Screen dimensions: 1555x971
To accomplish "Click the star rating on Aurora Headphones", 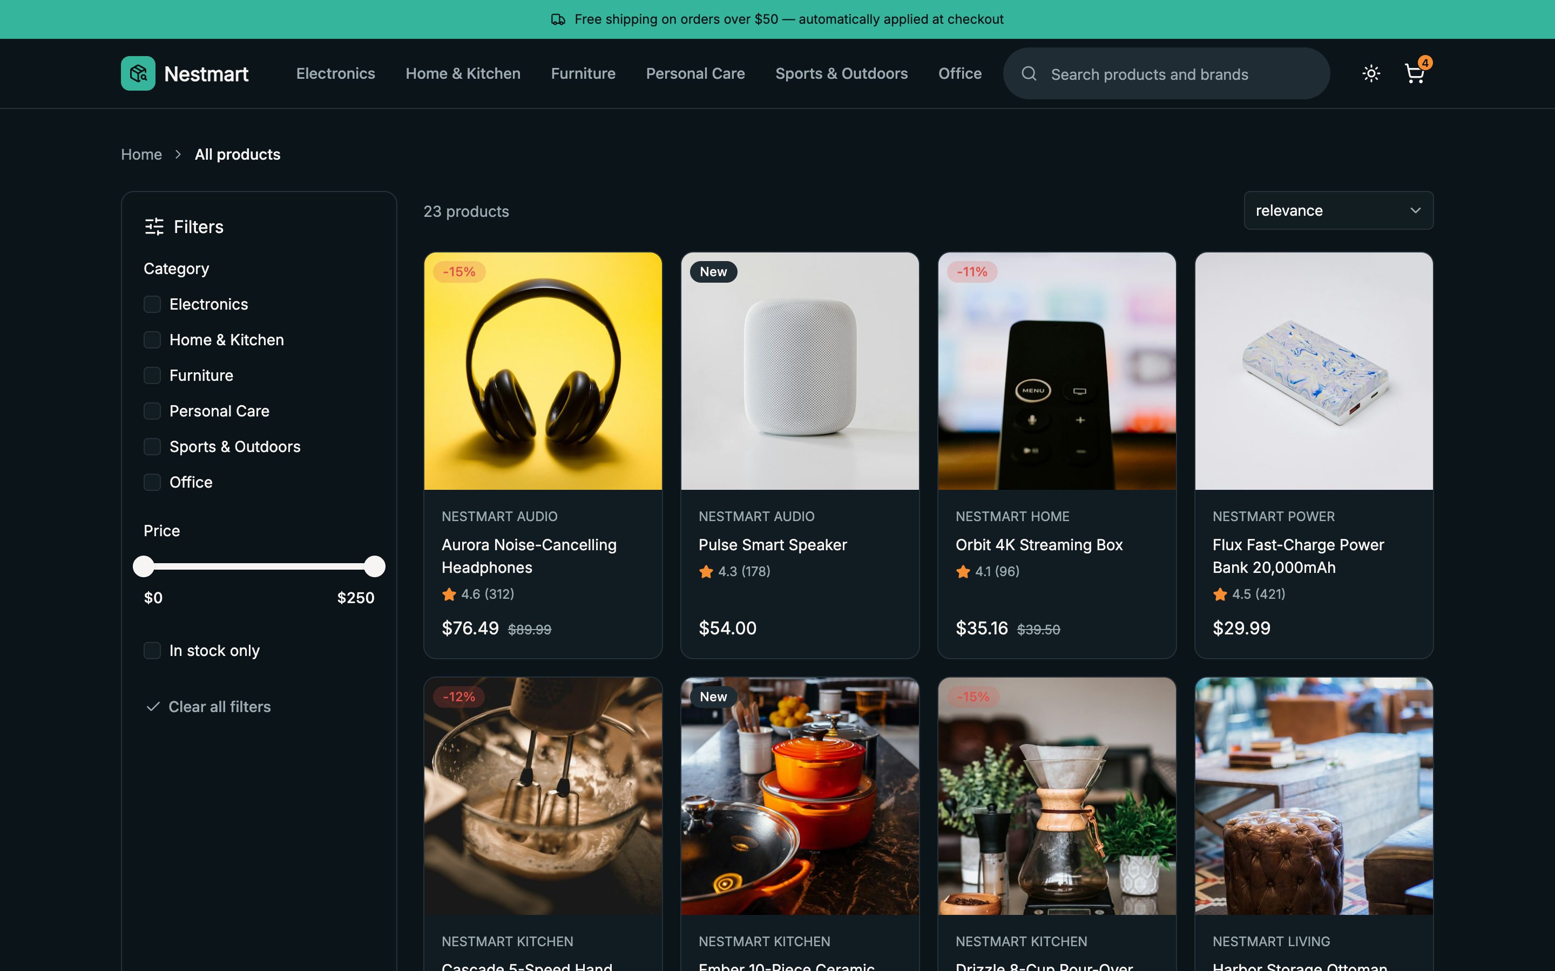I will 478,594.
